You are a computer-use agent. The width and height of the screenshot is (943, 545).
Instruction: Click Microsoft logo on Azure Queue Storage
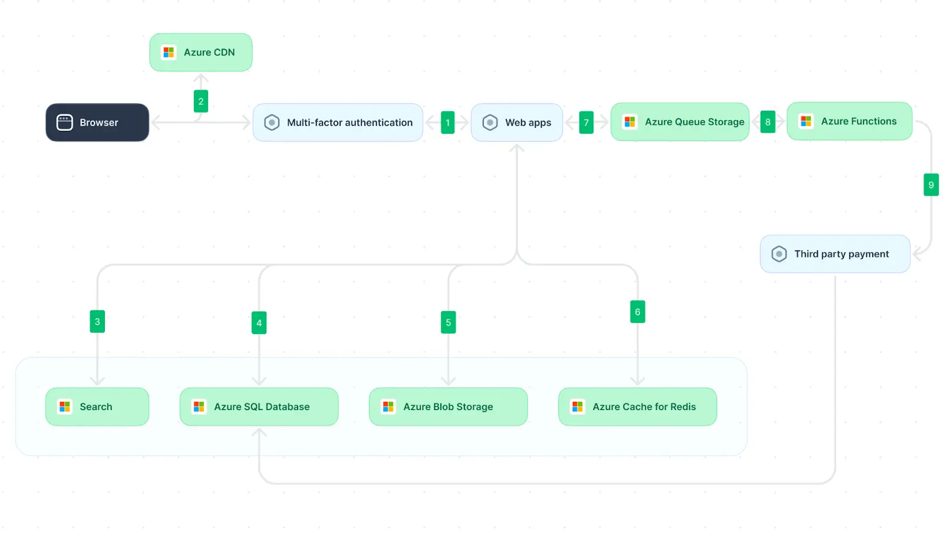pos(629,122)
